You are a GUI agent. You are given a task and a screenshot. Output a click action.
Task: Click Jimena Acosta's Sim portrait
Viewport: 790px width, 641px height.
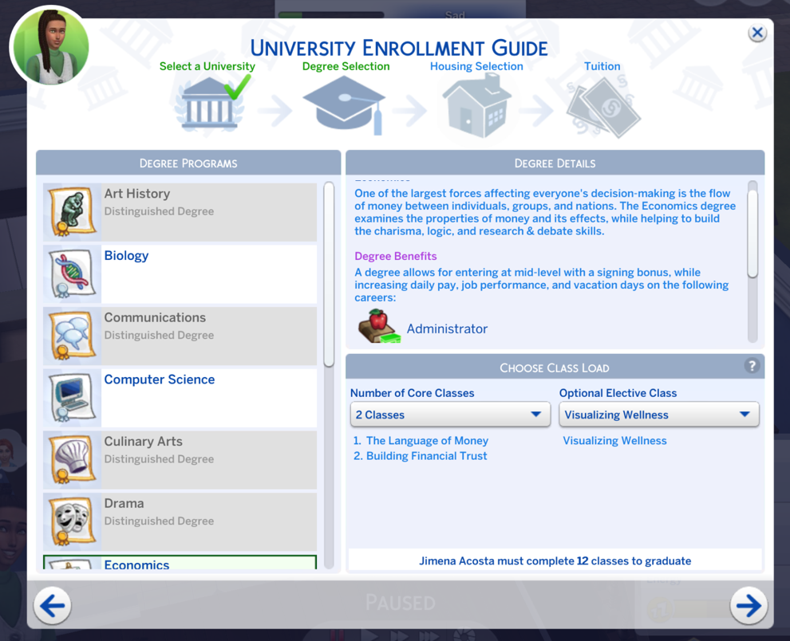point(50,46)
